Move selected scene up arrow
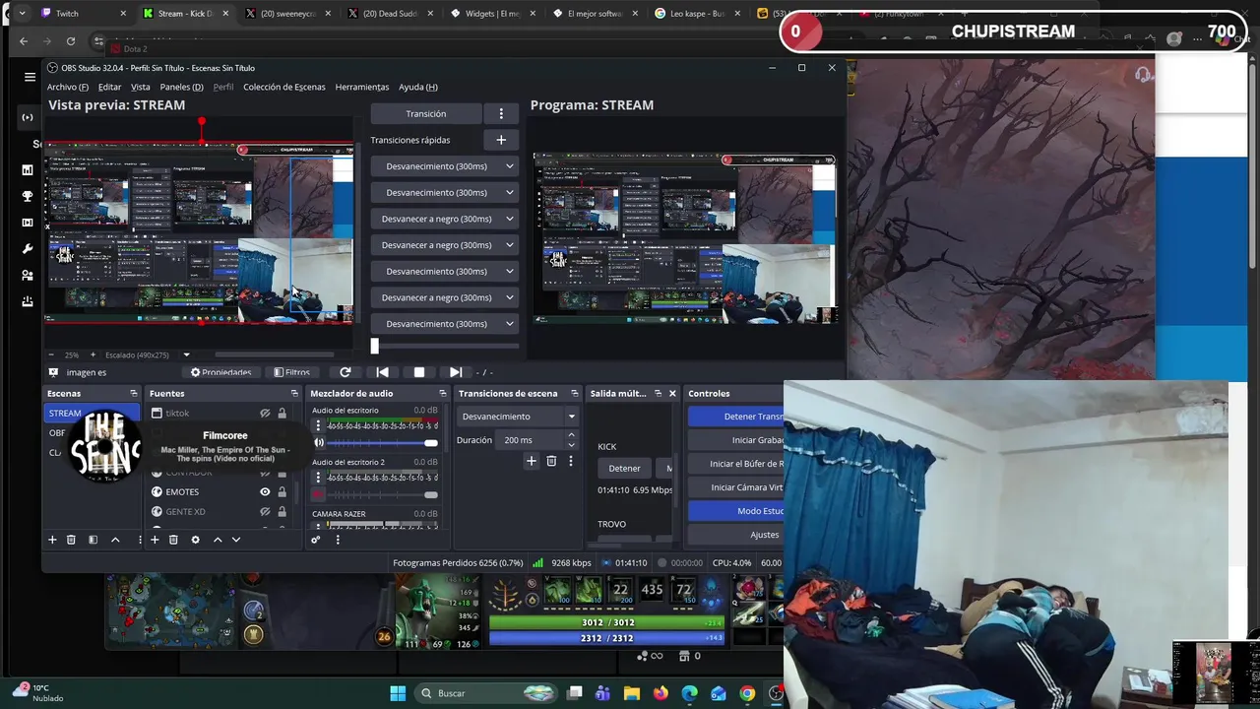The width and height of the screenshot is (1260, 709). [115, 540]
